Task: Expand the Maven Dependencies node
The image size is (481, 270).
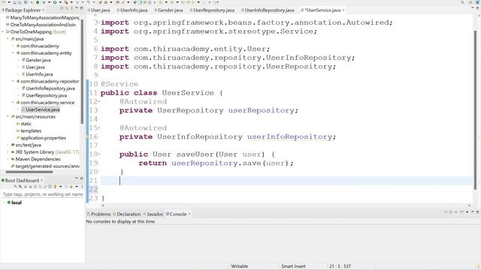Action: point(8,159)
